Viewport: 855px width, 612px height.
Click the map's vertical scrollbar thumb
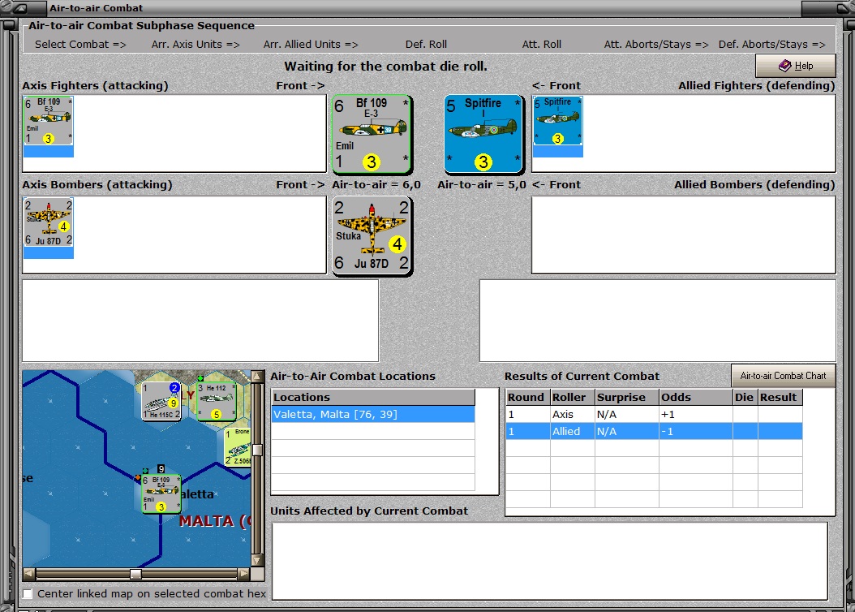(x=257, y=450)
